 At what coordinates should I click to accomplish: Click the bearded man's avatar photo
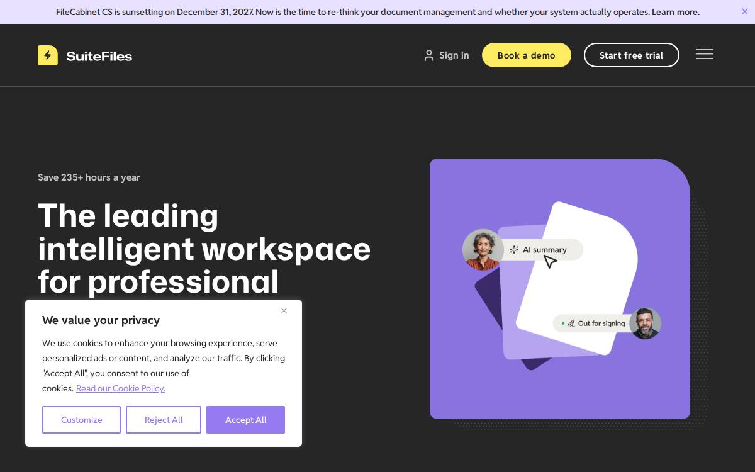[x=645, y=323]
